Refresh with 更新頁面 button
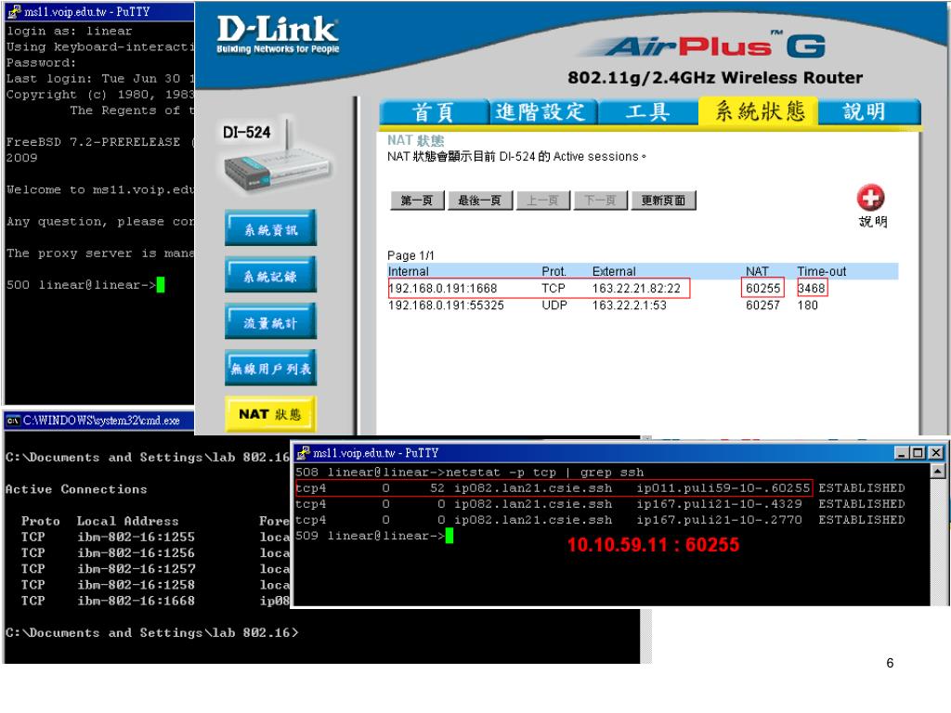The height and width of the screenshot is (713, 951). coord(663,201)
